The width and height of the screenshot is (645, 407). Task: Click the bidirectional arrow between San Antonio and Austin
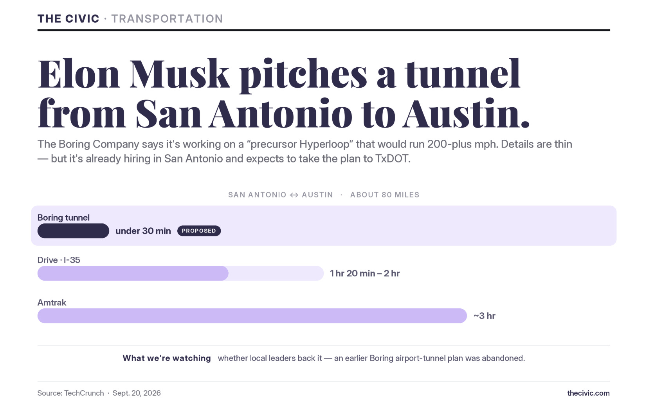(x=294, y=195)
